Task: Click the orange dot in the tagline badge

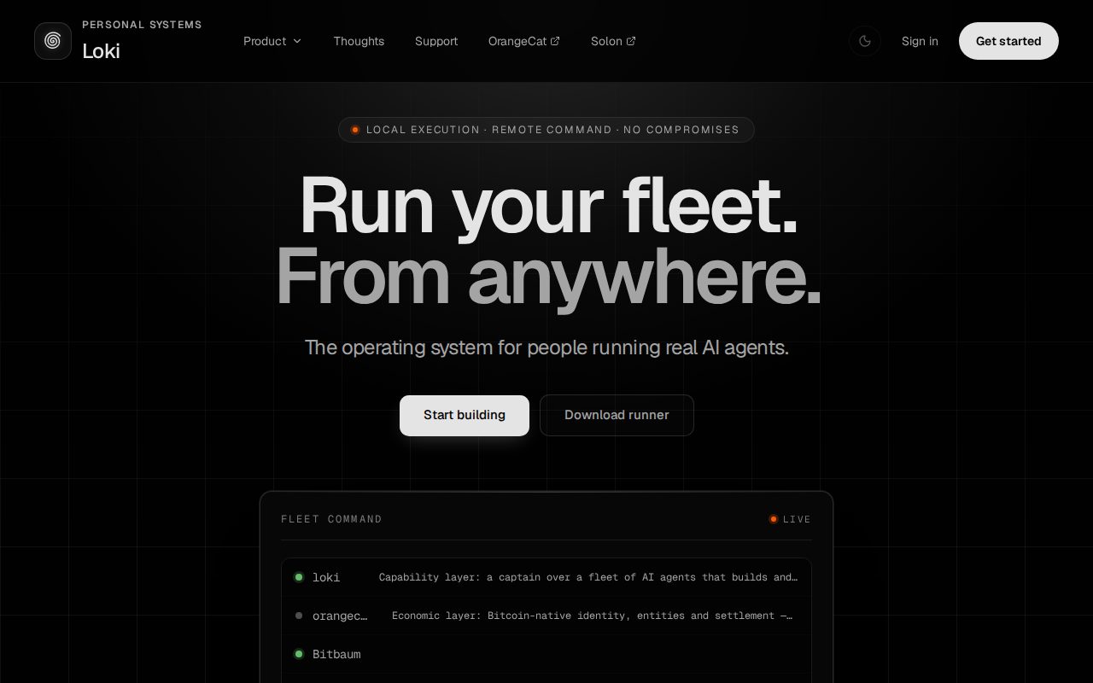Action: (355, 130)
